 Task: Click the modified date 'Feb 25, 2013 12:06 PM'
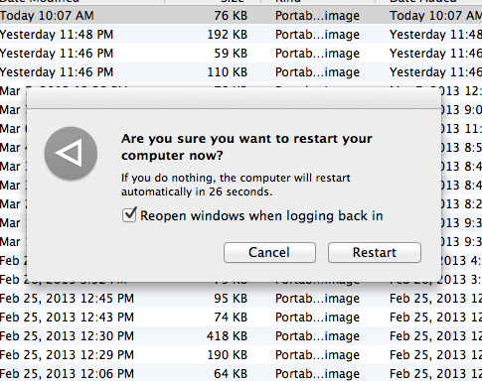(67, 374)
